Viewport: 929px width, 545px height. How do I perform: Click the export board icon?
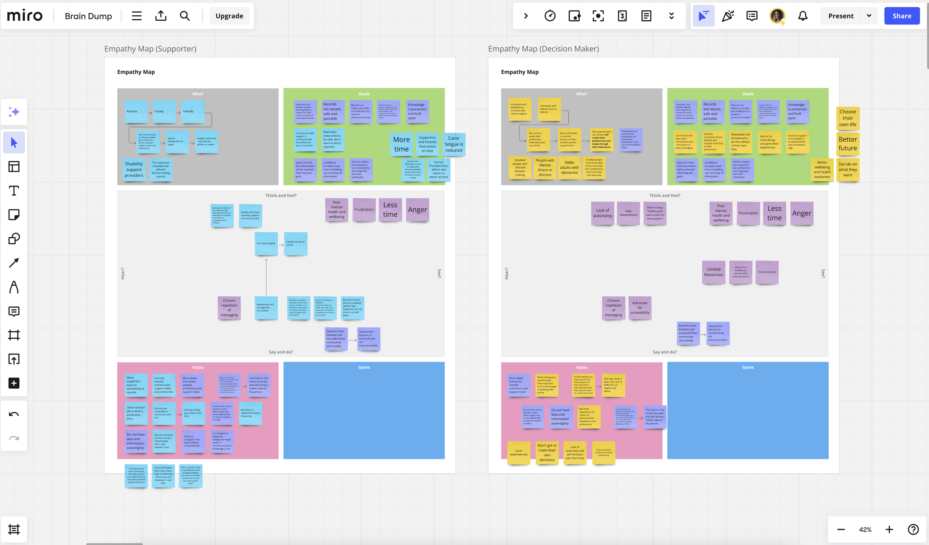(161, 16)
